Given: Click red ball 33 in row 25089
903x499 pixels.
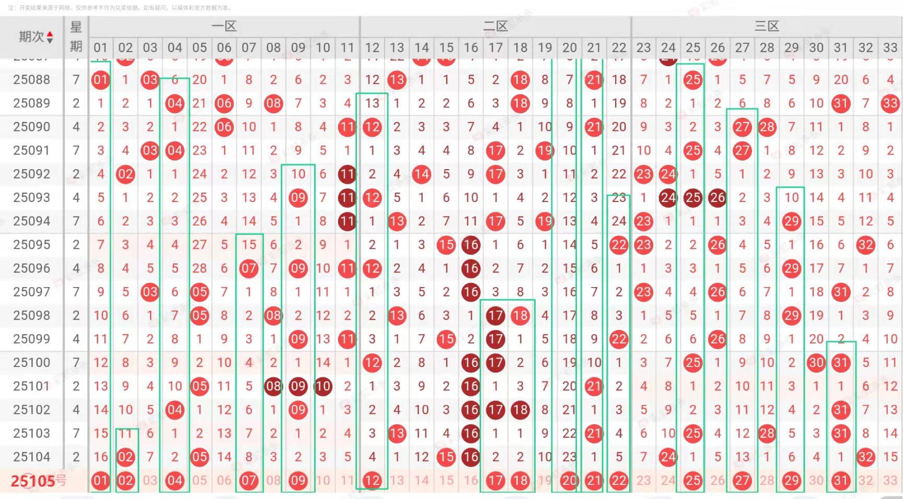Looking at the screenshot, I should click(890, 103).
